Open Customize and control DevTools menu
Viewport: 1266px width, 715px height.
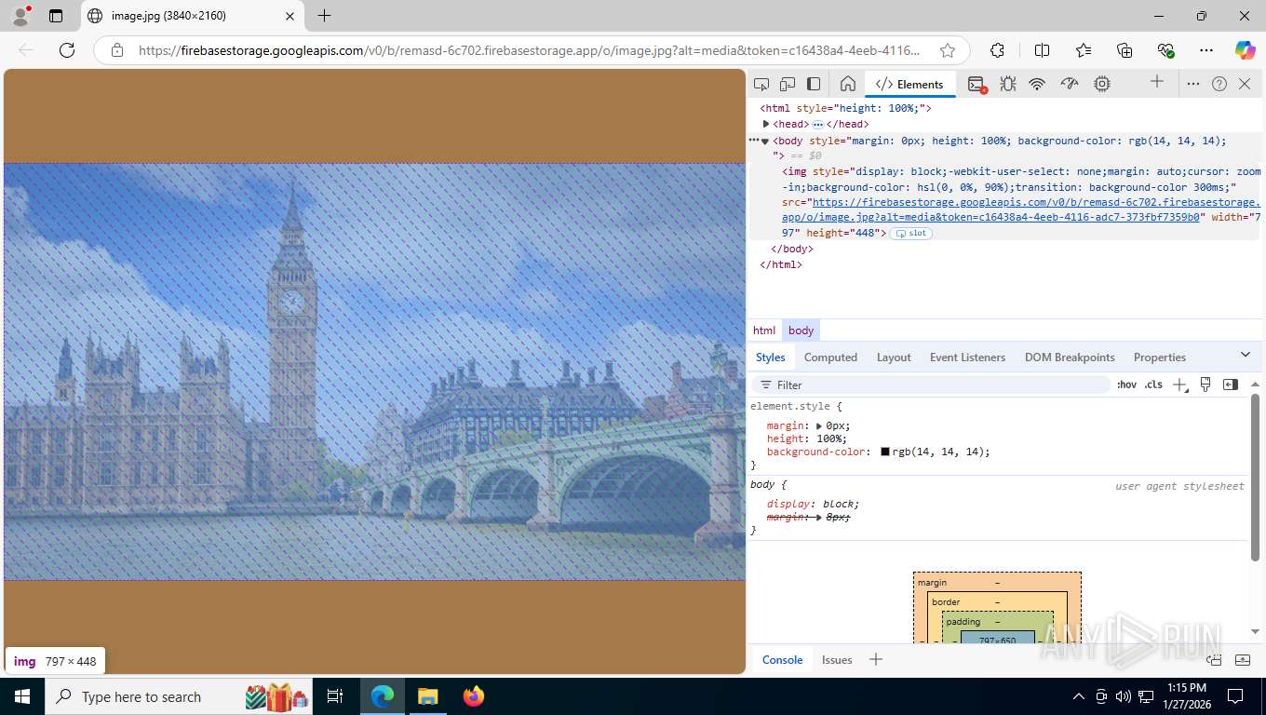[x=1193, y=84]
